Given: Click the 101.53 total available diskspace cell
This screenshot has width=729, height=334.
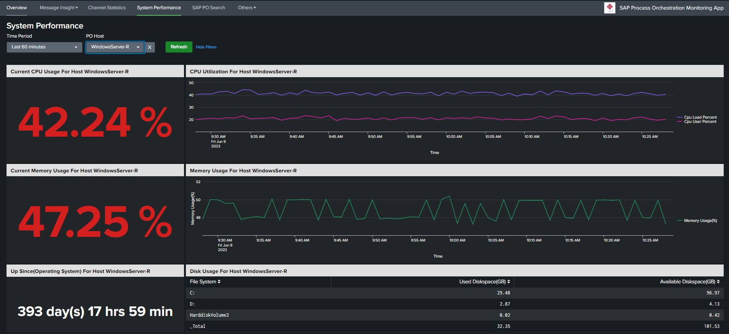Looking at the screenshot, I should coord(712,326).
